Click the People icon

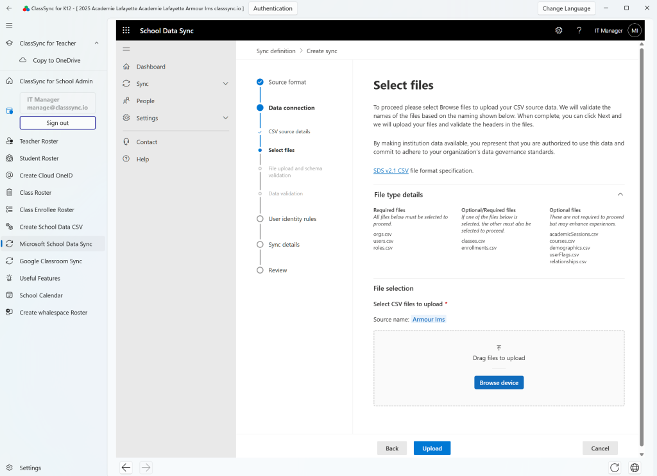pos(126,101)
